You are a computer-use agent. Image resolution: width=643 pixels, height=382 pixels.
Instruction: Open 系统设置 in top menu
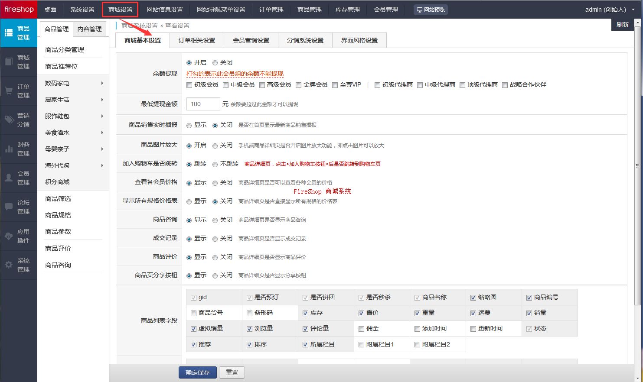tap(82, 10)
